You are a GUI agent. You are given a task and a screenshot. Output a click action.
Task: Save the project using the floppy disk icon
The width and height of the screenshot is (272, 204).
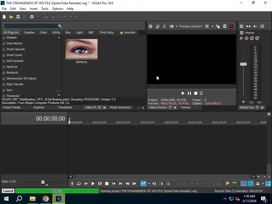tap(18, 17)
